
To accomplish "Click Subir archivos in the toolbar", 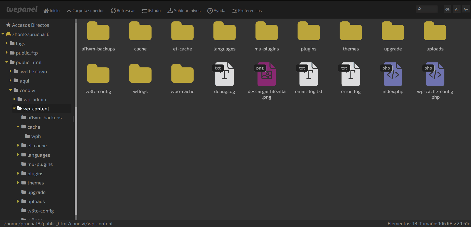I will tap(184, 11).
